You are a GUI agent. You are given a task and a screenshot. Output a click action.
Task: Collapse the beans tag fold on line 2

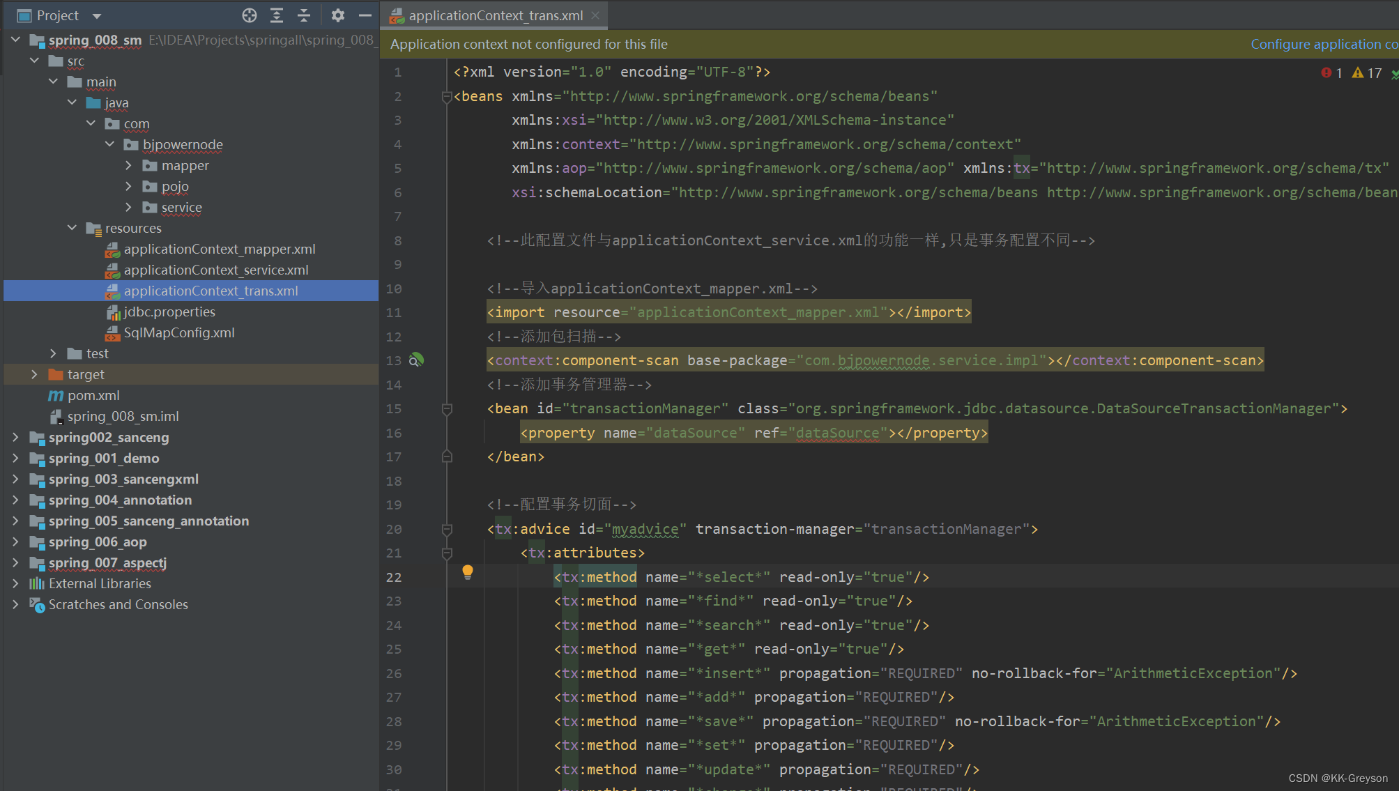coord(447,97)
